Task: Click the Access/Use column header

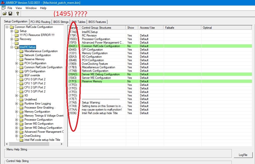Action: [x=151, y=28]
